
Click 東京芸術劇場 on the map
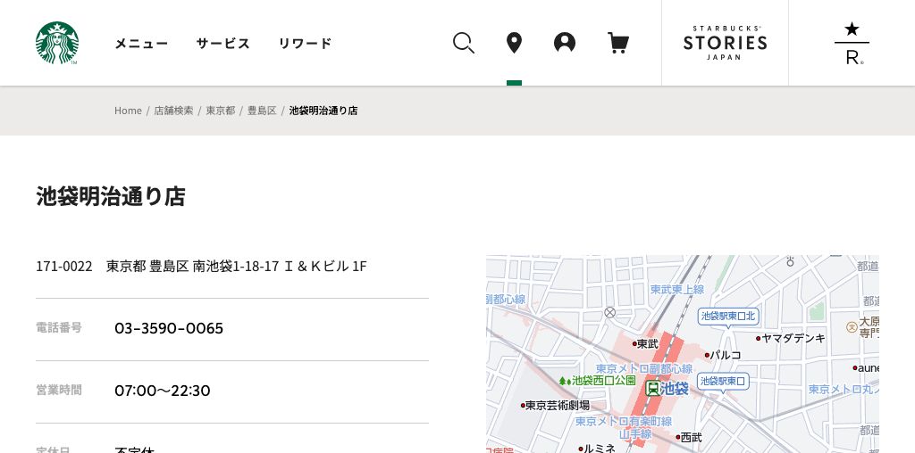pos(555,405)
